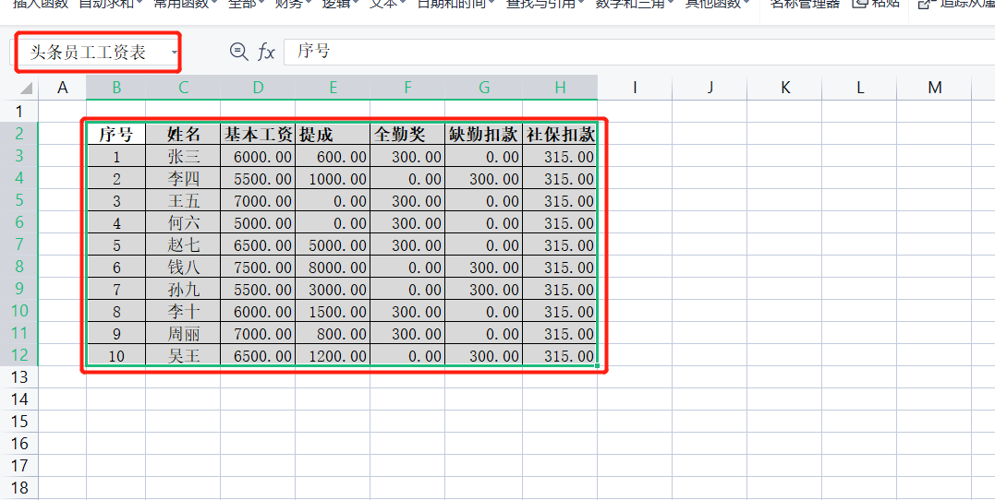This screenshot has width=995, height=500.
Task: Click the zoom magnifier icon beside fx
Action: (238, 52)
